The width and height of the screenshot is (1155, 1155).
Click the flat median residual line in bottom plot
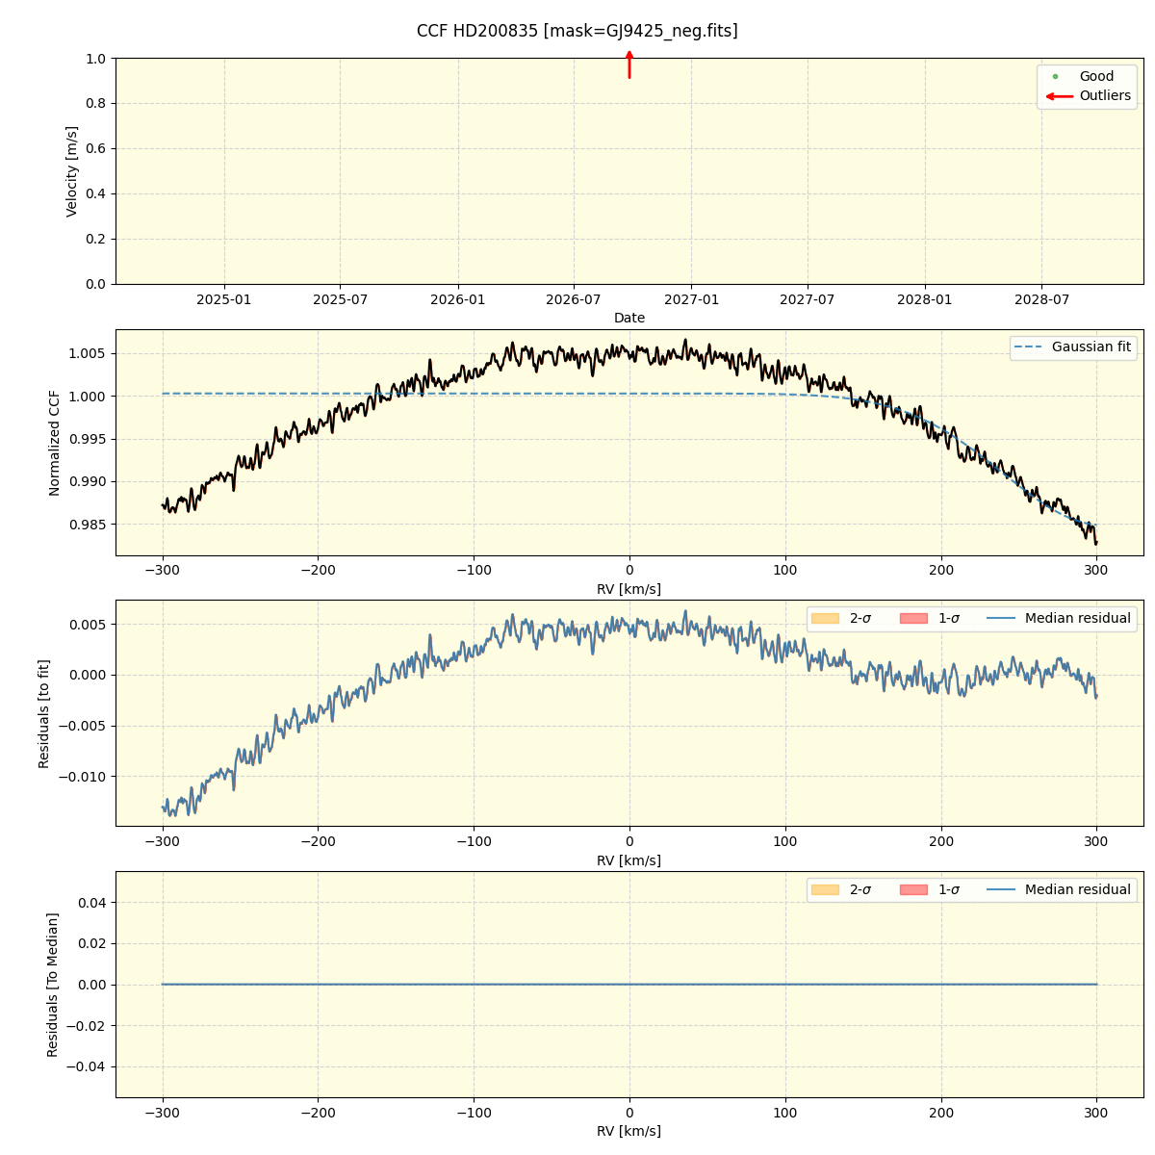[629, 984]
